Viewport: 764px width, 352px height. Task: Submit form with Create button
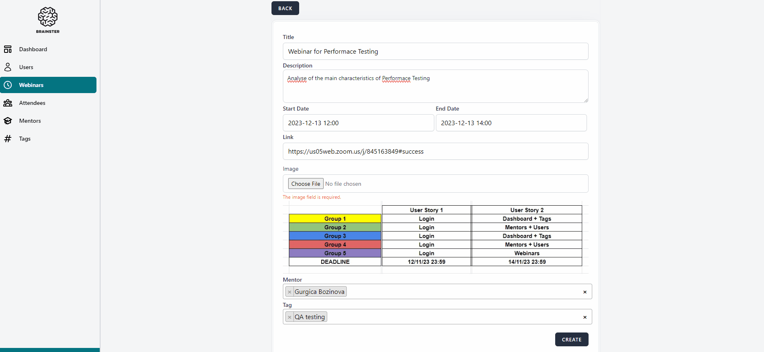pos(571,339)
